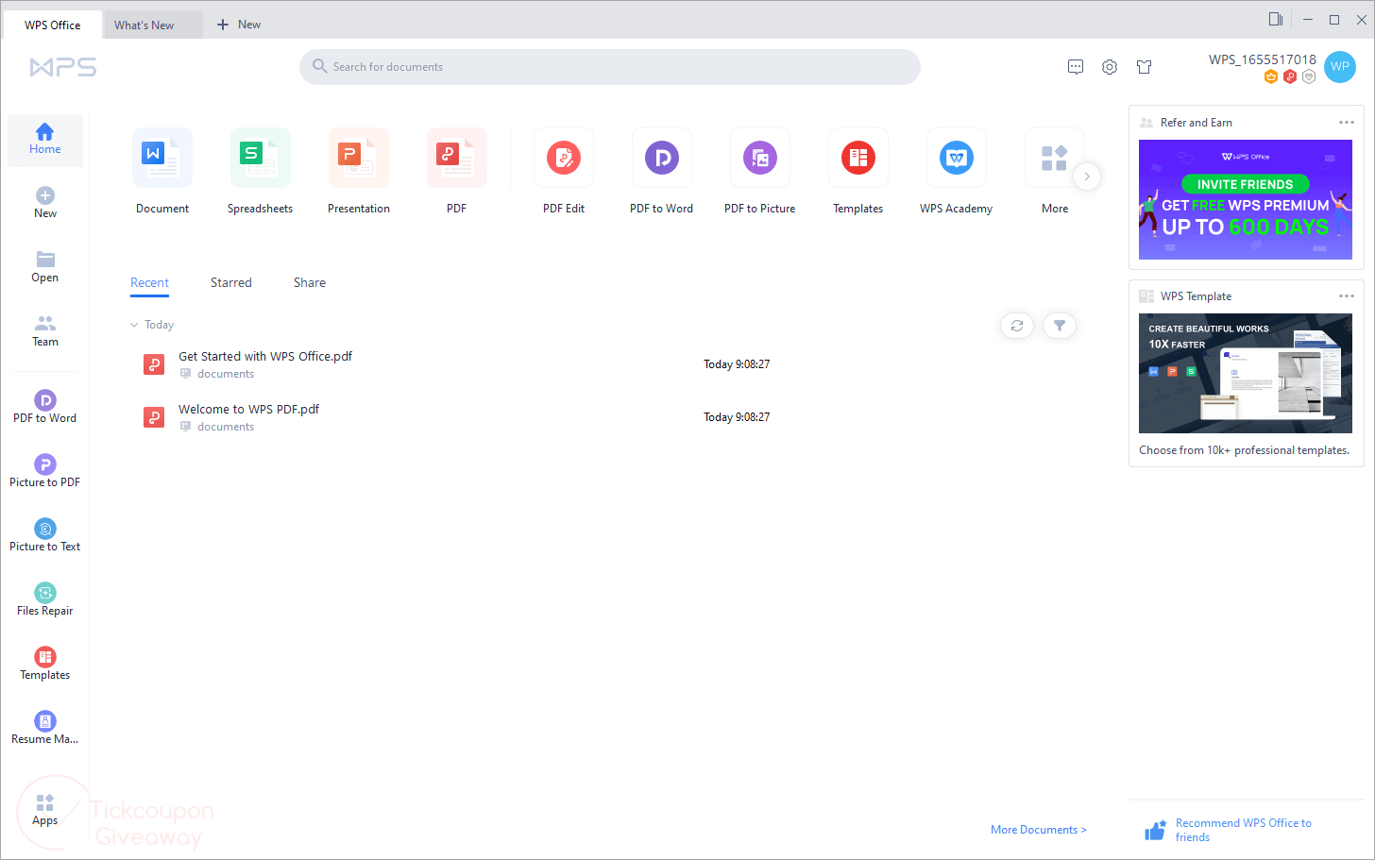Refresh the recent documents list
1375x860 pixels.
(x=1017, y=326)
